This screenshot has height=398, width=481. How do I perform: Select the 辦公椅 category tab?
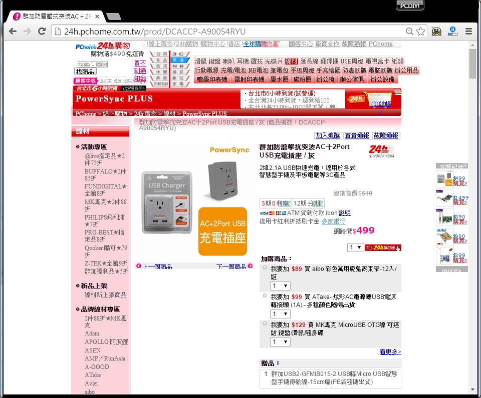(x=325, y=79)
